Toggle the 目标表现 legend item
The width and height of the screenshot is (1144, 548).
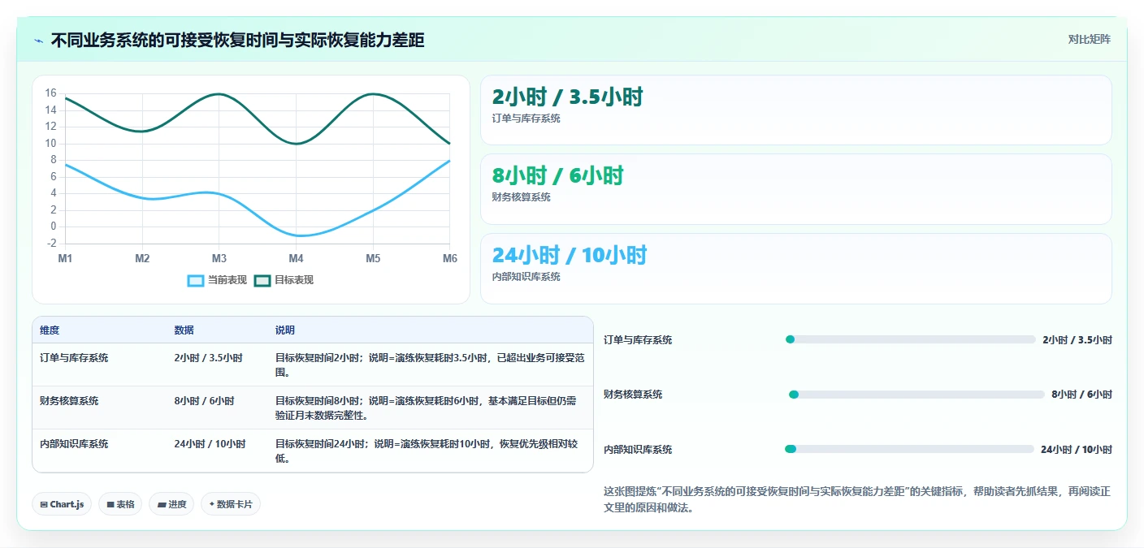point(284,280)
